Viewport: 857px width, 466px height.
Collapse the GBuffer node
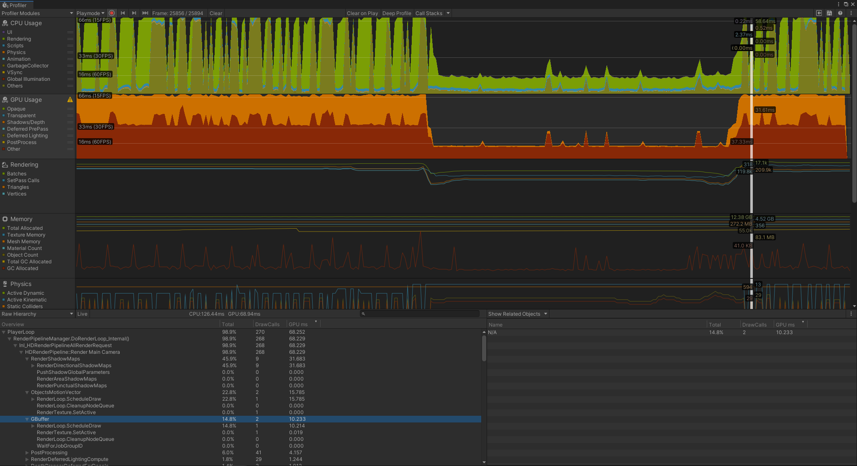click(27, 419)
